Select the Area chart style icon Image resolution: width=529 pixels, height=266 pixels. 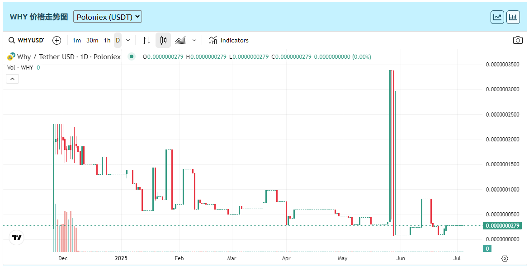(180, 40)
